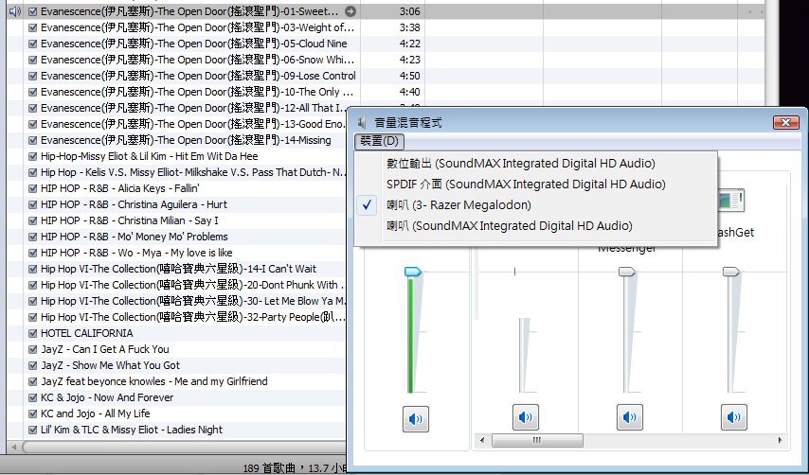Click the FlashGet application icon in mixer
This screenshot has width=809, height=475.
tap(730, 201)
